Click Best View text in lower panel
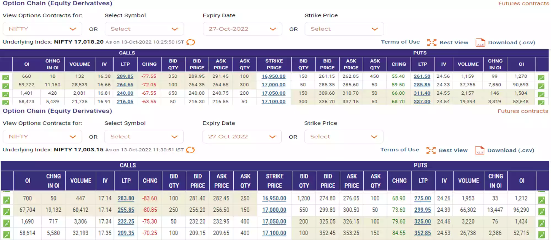Viewport: 551px width, 240px height. pyautogui.click(x=453, y=150)
